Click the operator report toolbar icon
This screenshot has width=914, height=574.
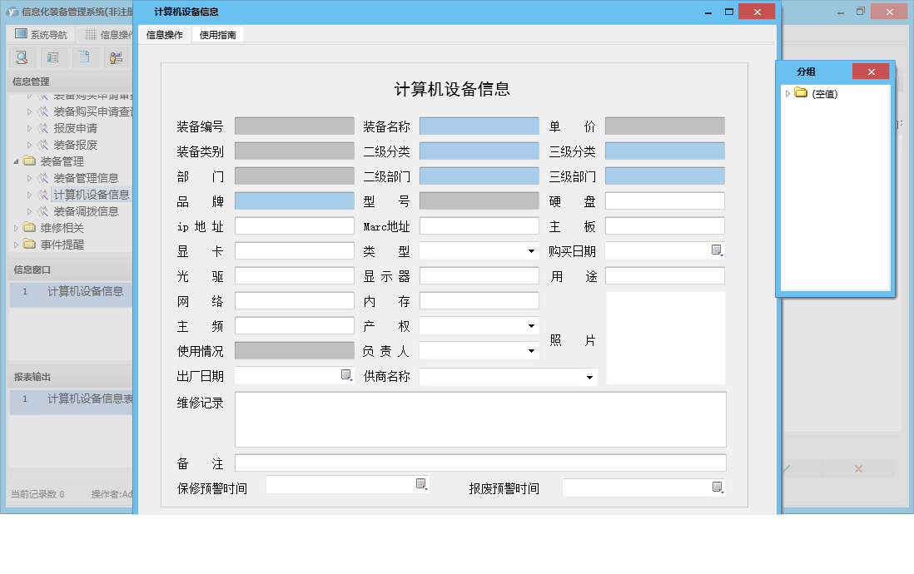click(x=116, y=57)
